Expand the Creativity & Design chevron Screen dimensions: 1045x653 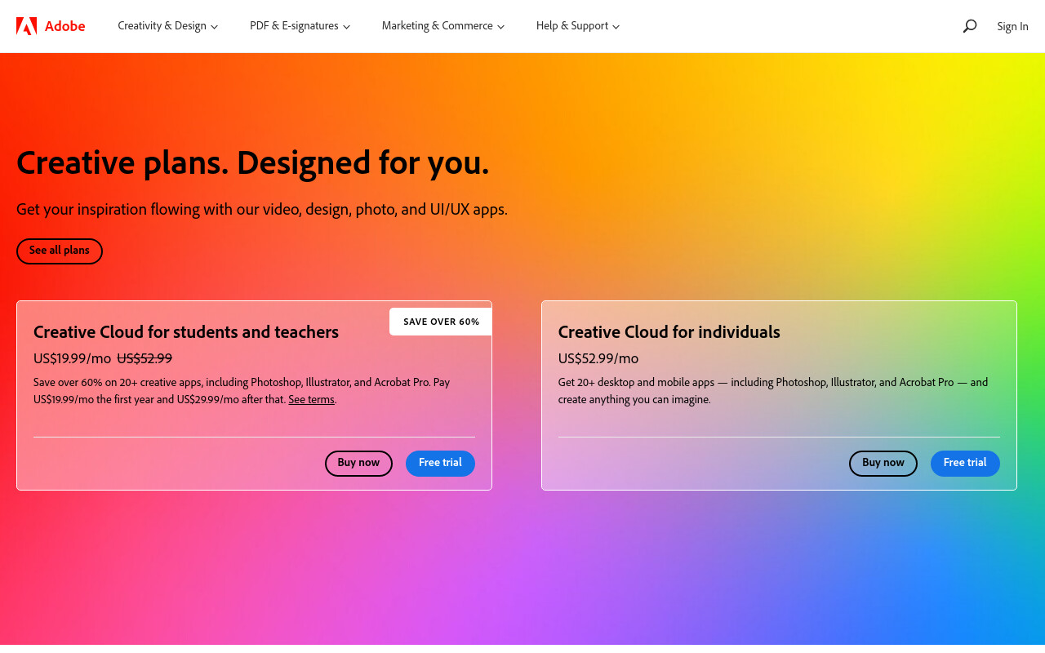[215, 27]
